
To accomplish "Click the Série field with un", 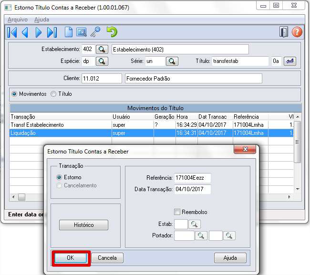I will coord(155,61).
